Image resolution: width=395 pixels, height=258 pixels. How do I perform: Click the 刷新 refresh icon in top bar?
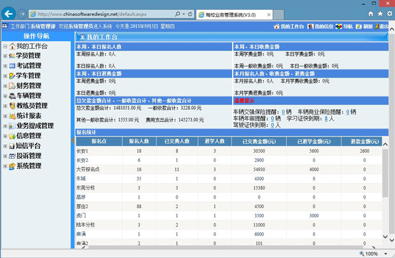tap(359, 26)
